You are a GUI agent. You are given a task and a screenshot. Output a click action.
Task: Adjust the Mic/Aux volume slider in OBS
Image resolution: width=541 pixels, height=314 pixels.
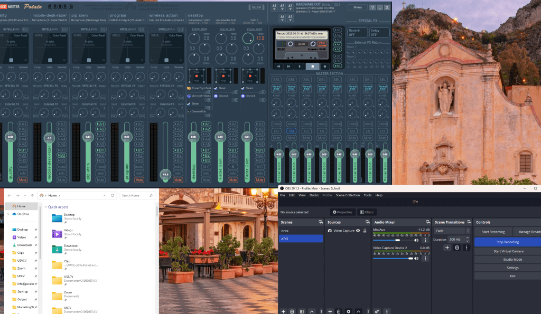click(x=393, y=240)
